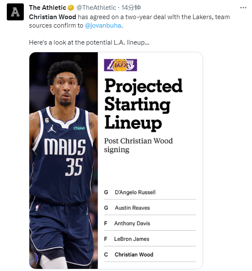Click the bold Christian Wood name in tweet
Viewport: 252px width, 271px height.
[52, 17]
